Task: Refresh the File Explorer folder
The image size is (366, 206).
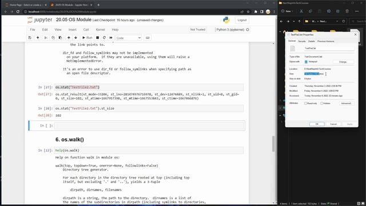Action: pyautogui.click(x=343, y=21)
